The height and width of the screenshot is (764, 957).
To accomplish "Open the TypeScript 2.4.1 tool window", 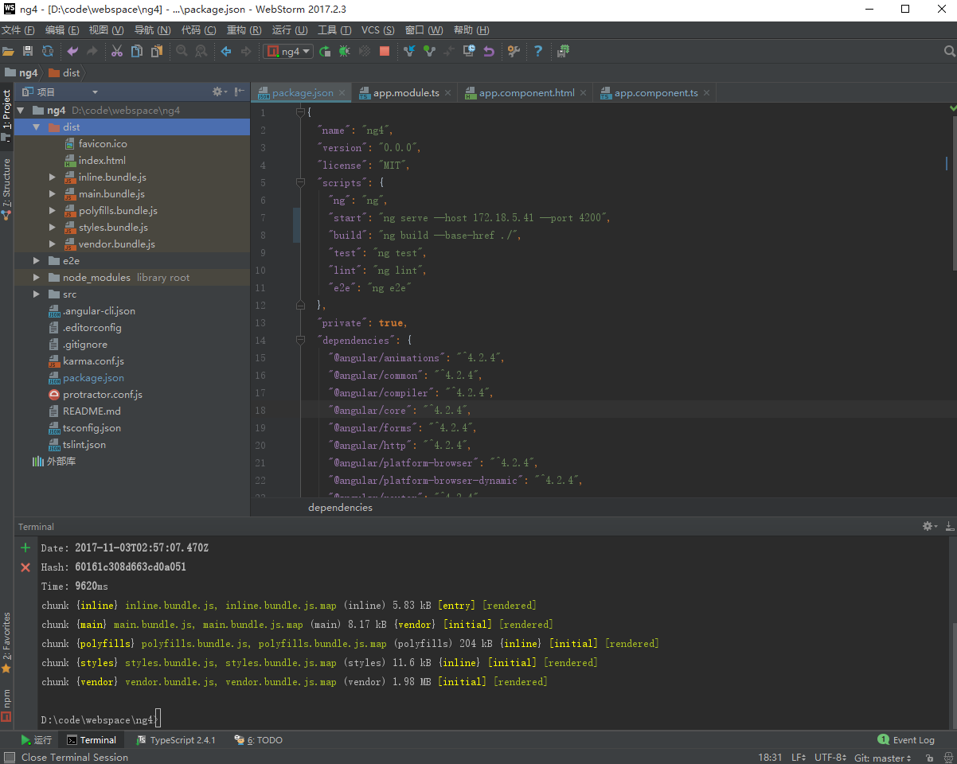I will point(176,740).
